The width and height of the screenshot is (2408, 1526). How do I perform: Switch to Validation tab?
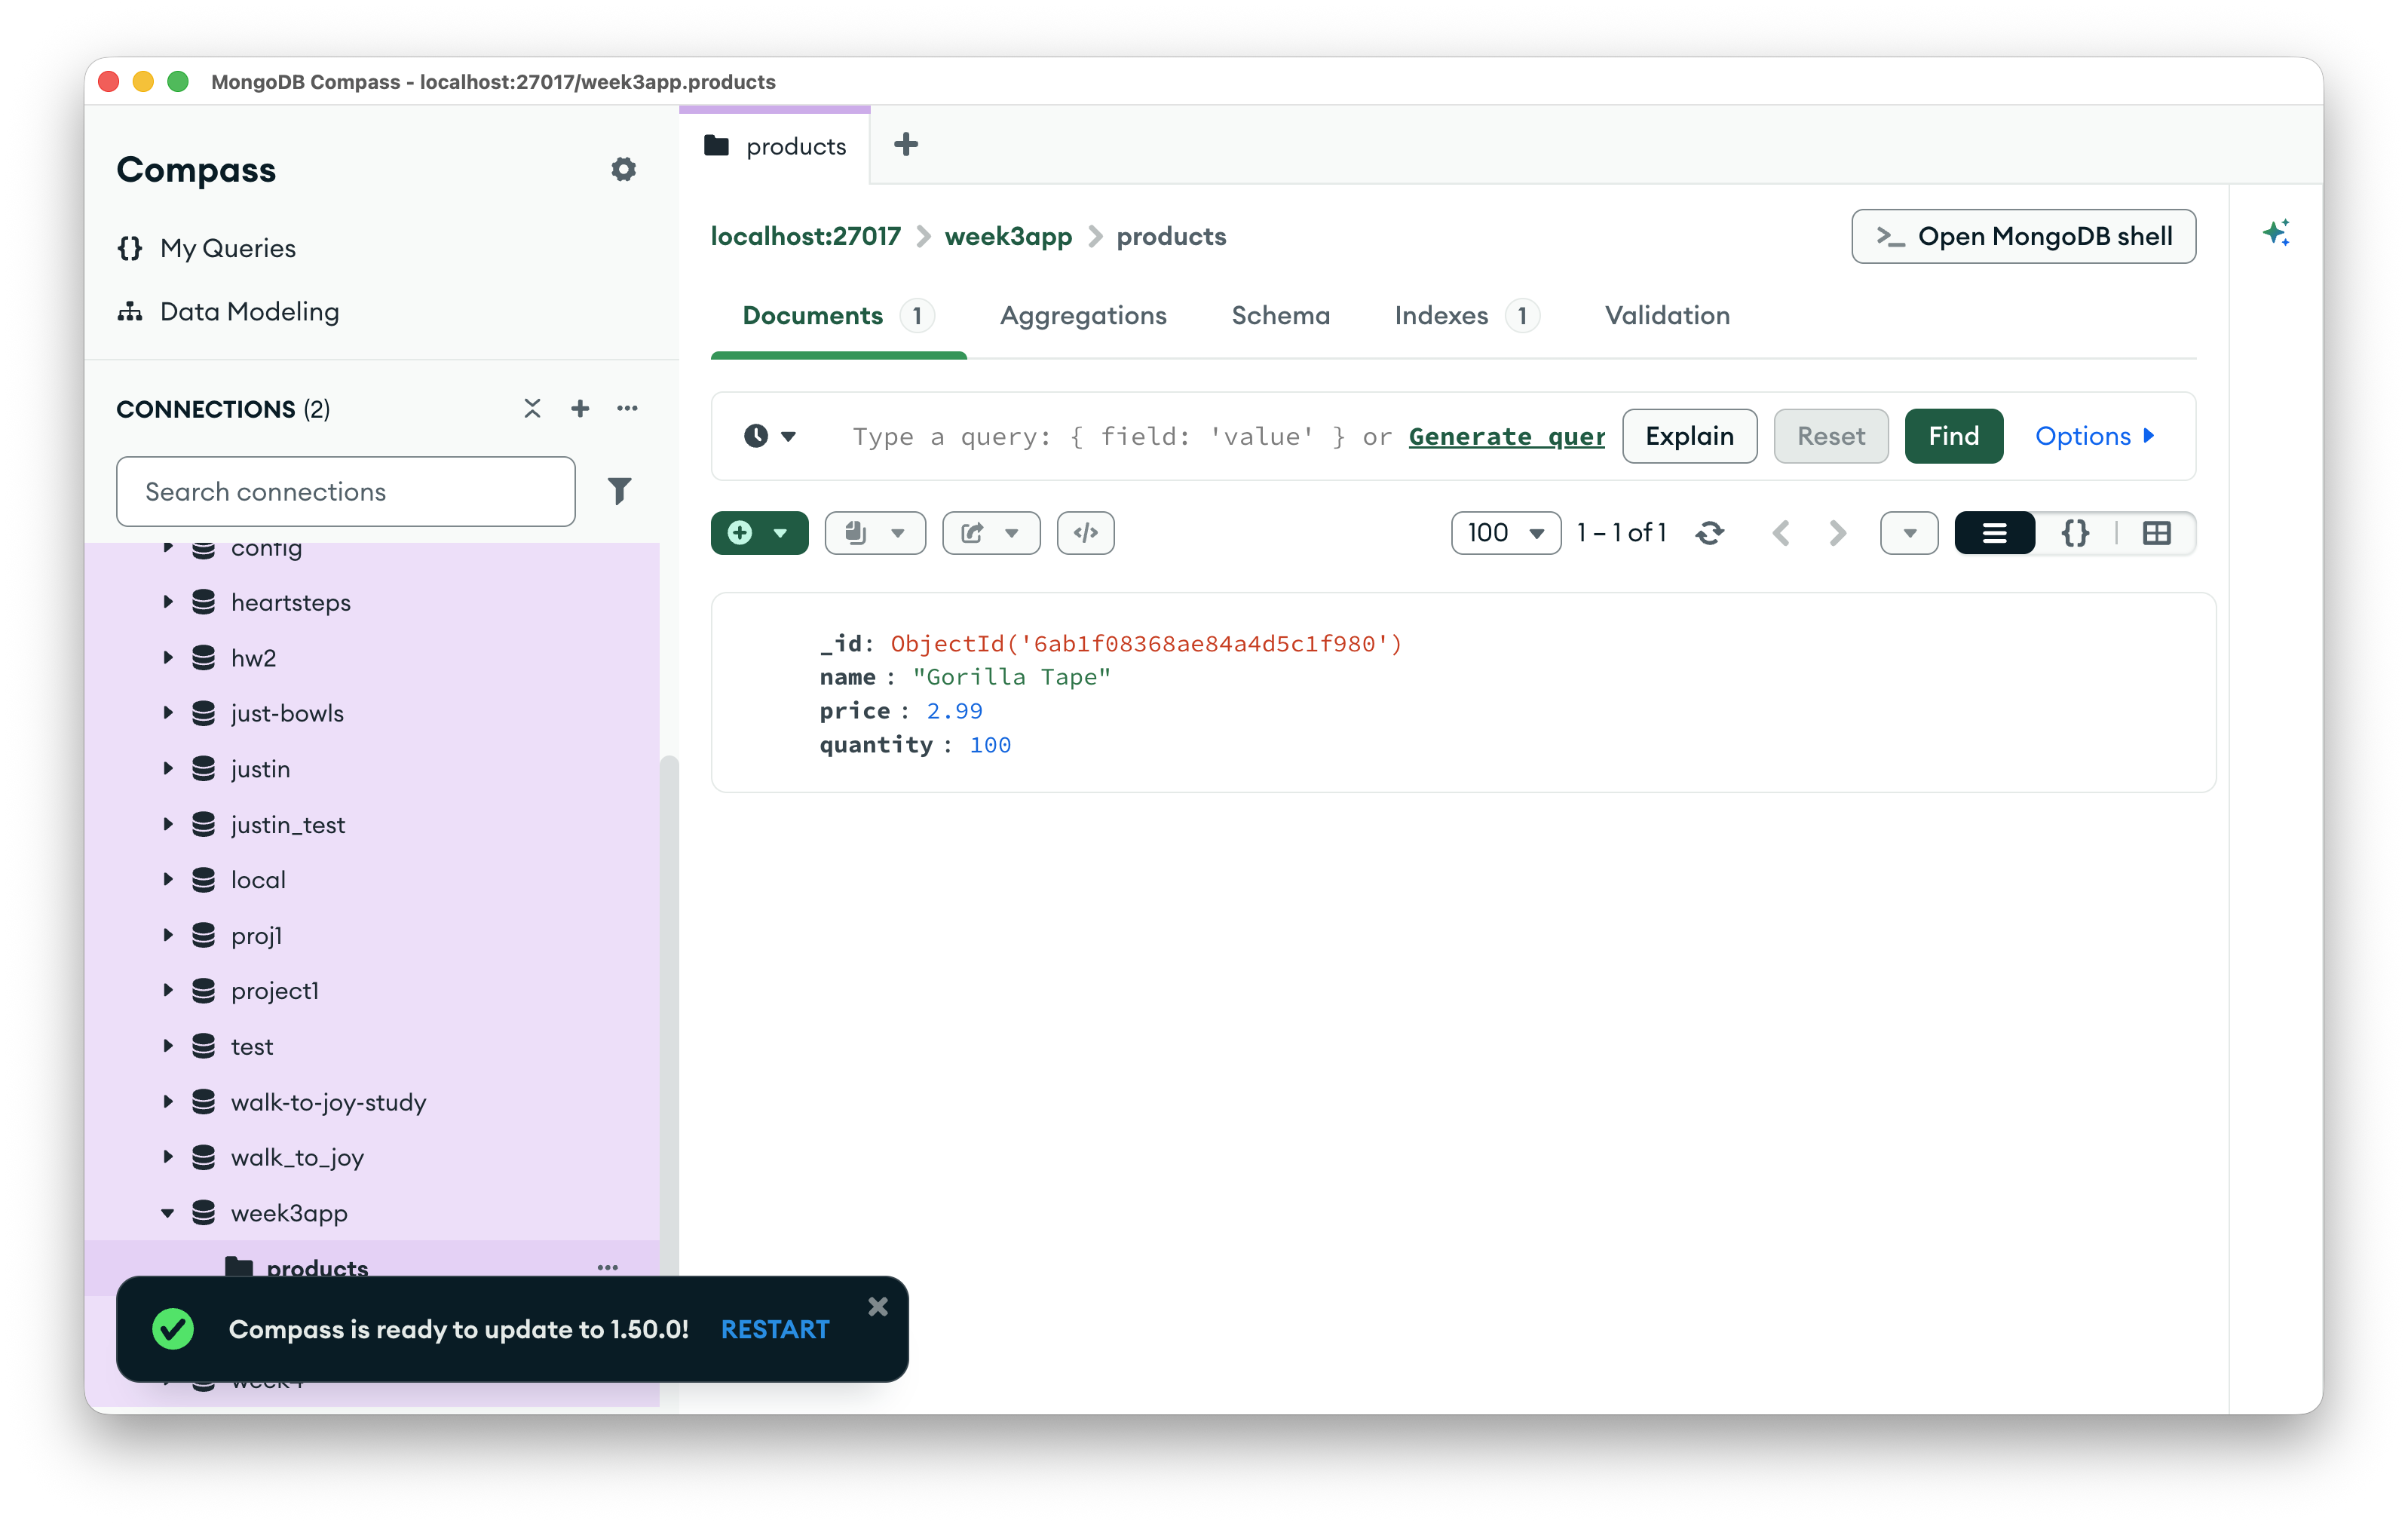tap(1667, 316)
